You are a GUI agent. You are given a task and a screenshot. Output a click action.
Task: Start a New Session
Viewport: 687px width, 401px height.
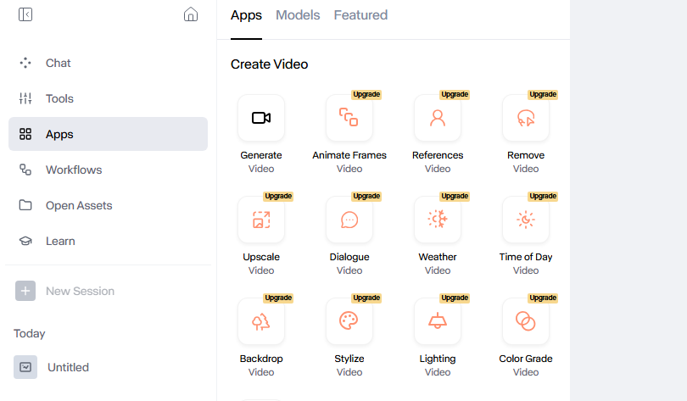[x=79, y=291]
